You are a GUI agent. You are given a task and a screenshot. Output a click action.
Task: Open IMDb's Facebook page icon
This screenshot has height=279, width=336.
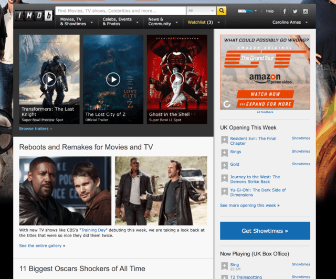[x=285, y=11]
